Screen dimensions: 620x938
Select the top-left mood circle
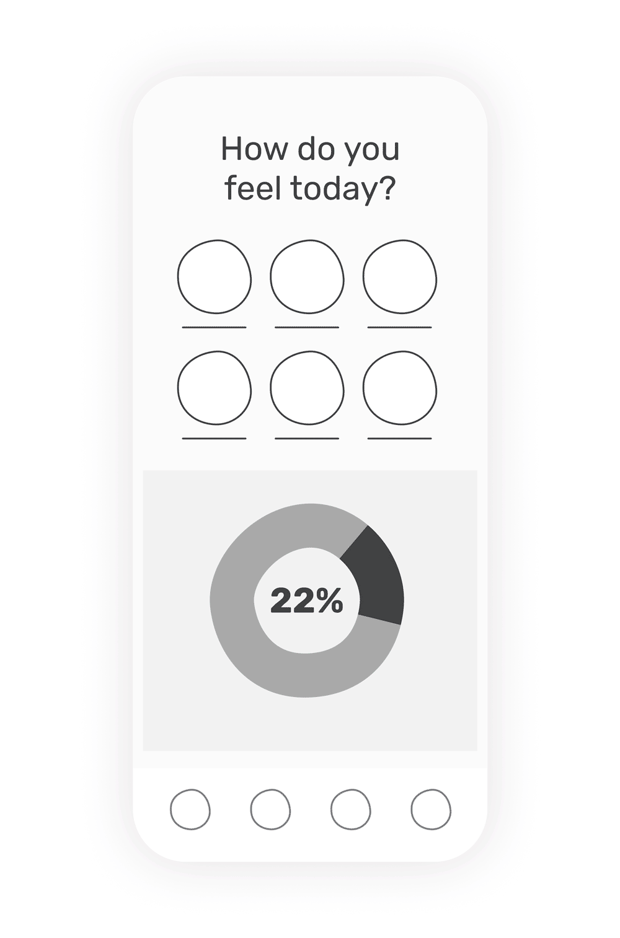coord(215,277)
